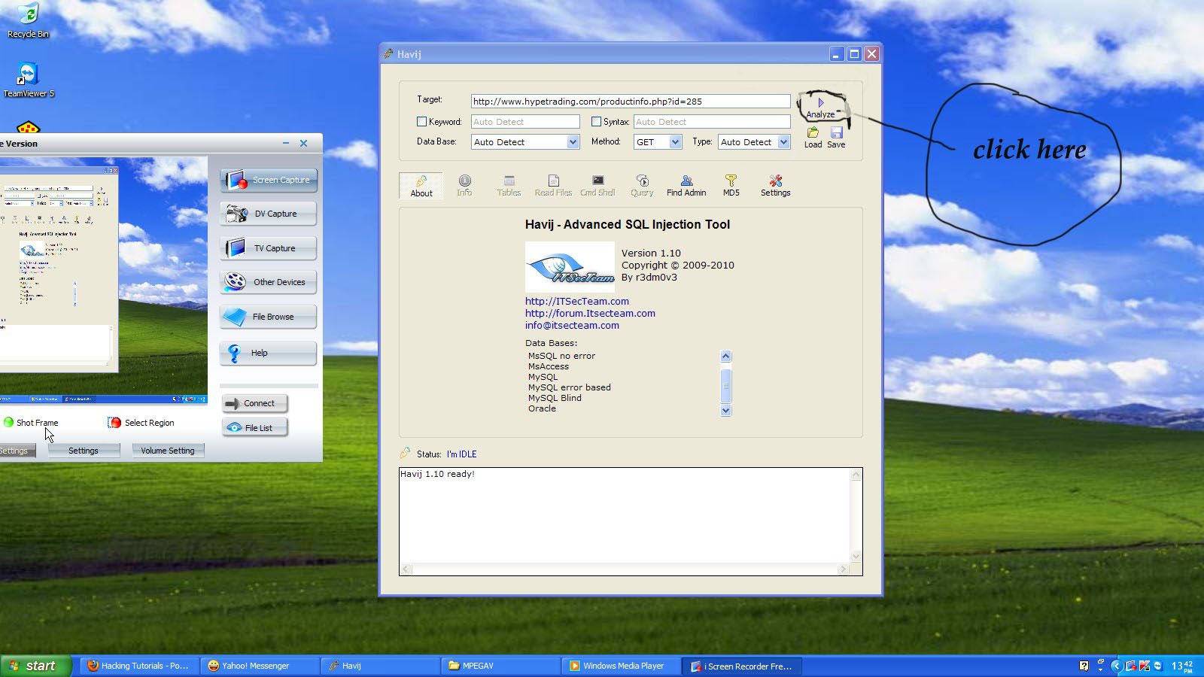
Task: Select 'Oracle' in Data Bases list
Action: click(542, 409)
